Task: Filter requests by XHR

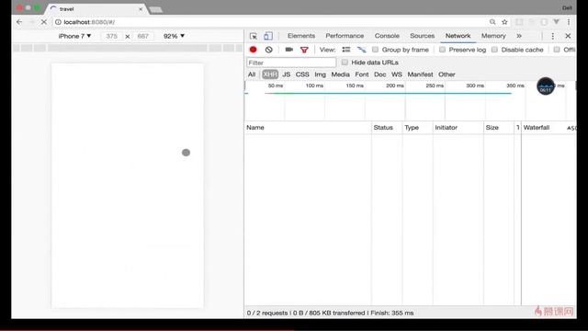Action: coord(270,74)
